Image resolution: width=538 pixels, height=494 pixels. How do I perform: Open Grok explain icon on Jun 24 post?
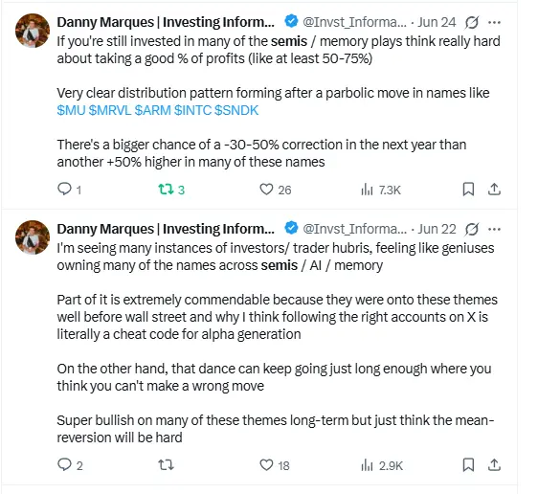click(472, 23)
